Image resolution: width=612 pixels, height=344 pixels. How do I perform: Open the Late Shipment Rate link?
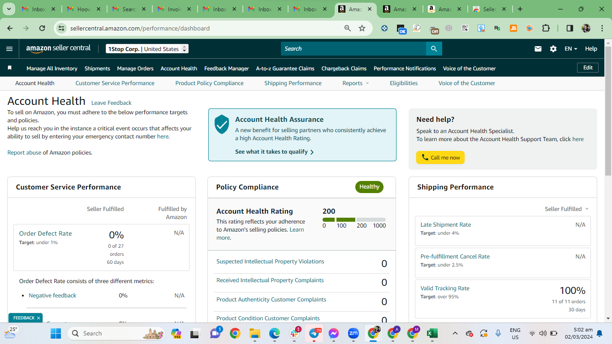(446, 225)
